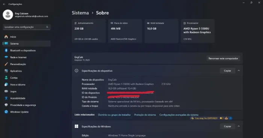The image size is (263, 138).
Task: Select the 16,0 GB utilizável RAM value
Action: pyautogui.click(x=122, y=88)
